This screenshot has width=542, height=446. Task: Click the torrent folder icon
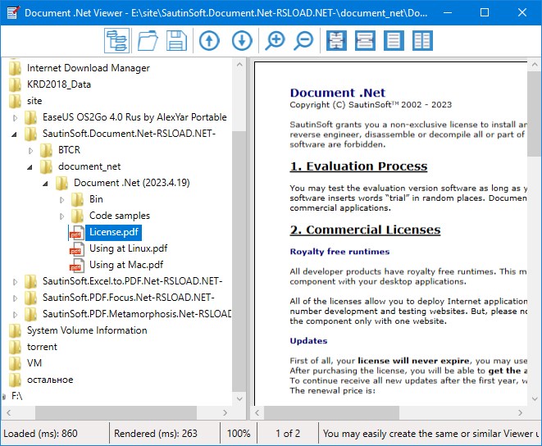coord(16,347)
